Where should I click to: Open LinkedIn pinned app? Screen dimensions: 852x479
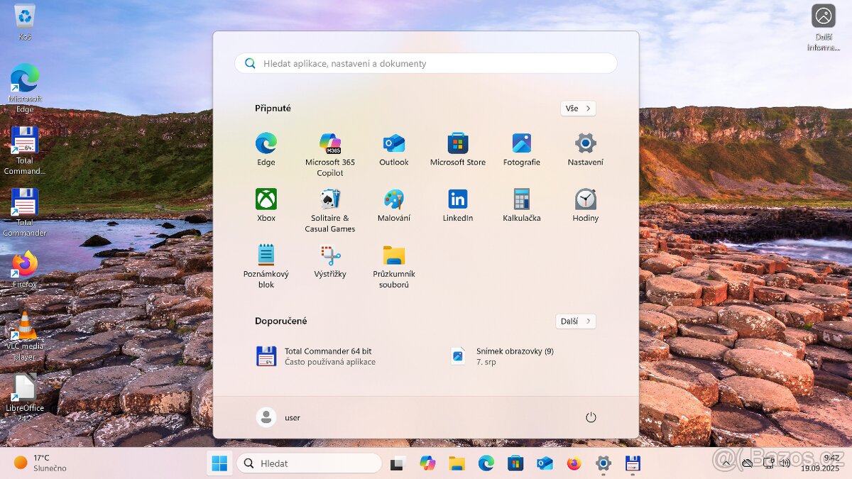point(458,199)
